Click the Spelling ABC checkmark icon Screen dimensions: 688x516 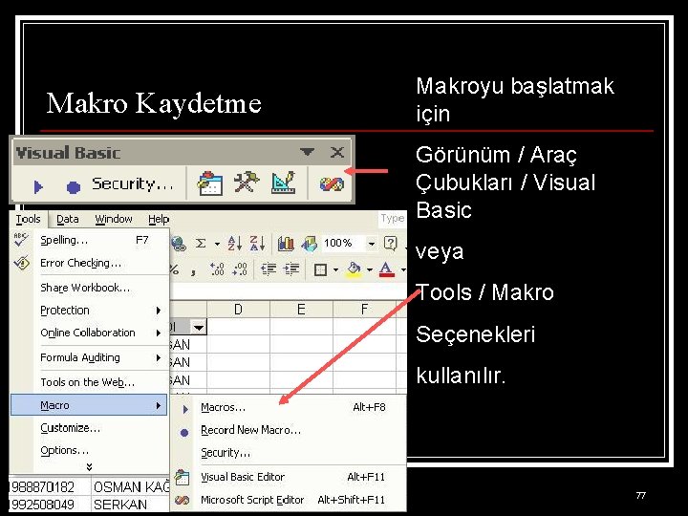[x=21, y=240]
